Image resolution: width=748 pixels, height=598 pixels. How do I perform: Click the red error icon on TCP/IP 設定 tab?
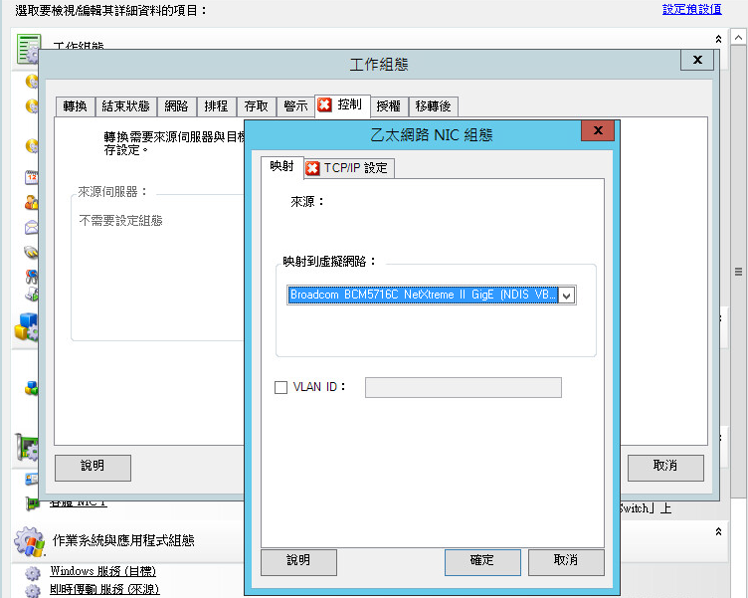pos(312,168)
